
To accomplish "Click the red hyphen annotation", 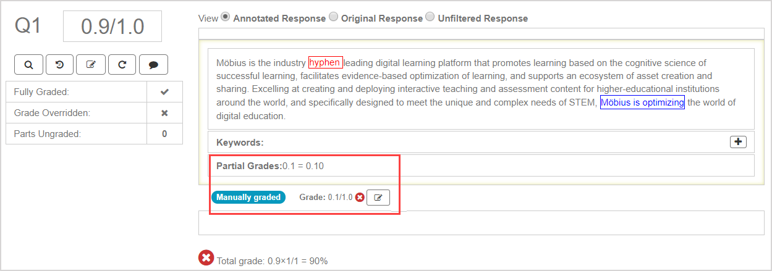I will pos(325,62).
